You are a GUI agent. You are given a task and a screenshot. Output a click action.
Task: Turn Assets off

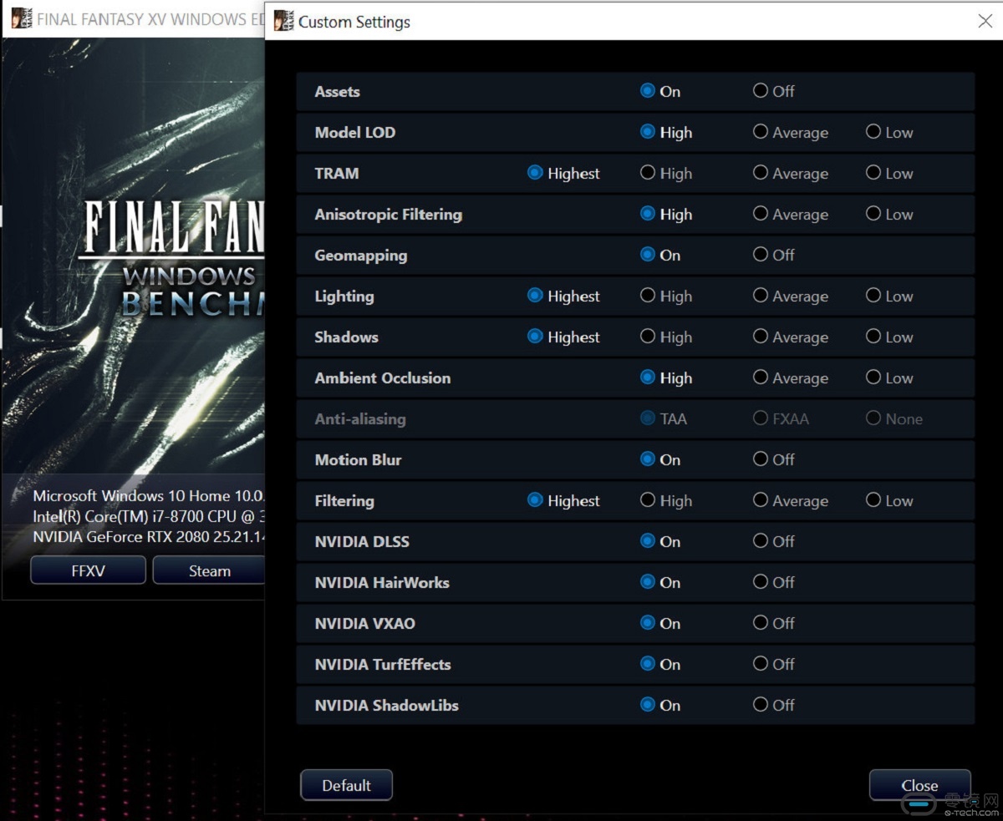[761, 91]
